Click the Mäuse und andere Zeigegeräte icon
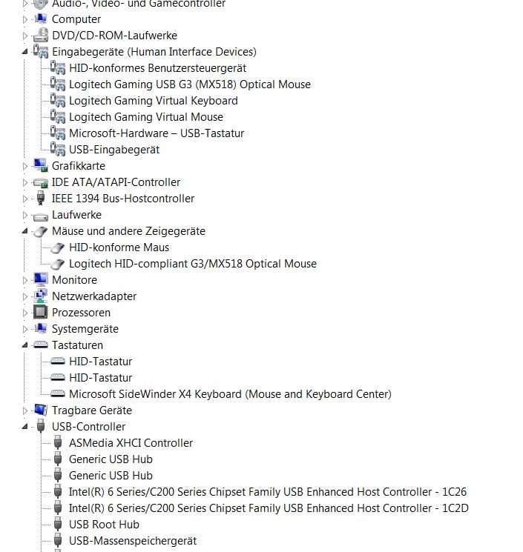523x552 pixels. click(41, 231)
